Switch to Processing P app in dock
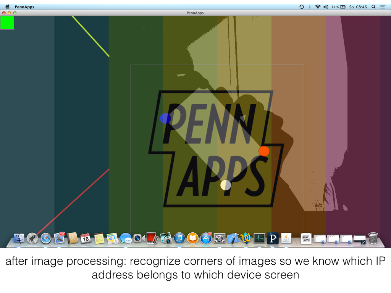The height and width of the screenshot is (293, 391). click(x=273, y=238)
